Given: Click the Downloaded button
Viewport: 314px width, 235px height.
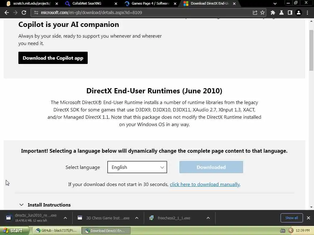Looking at the screenshot, I should pyautogui.click(x=211, y=167).
